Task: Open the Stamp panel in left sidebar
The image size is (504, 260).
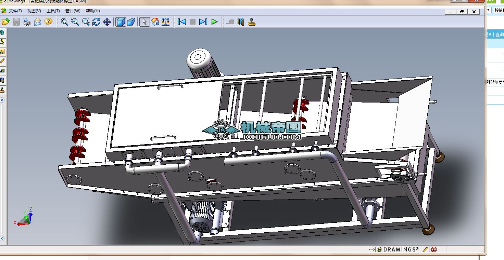Action: 2,90
